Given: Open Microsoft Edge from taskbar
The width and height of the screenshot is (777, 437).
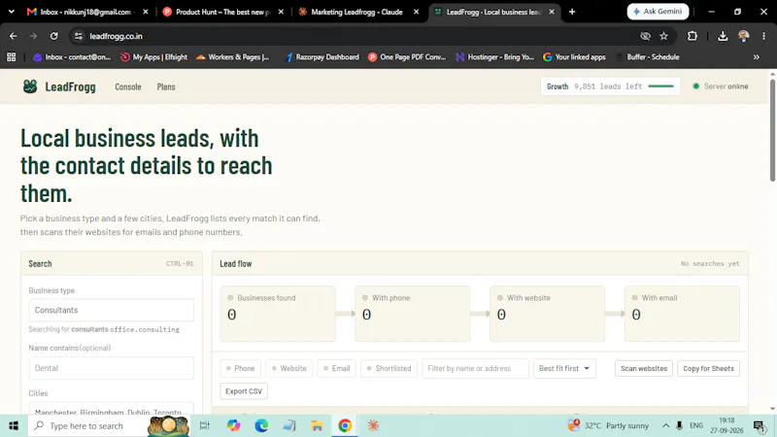Looking at the screenshot, I should click(x=261, y=425).
